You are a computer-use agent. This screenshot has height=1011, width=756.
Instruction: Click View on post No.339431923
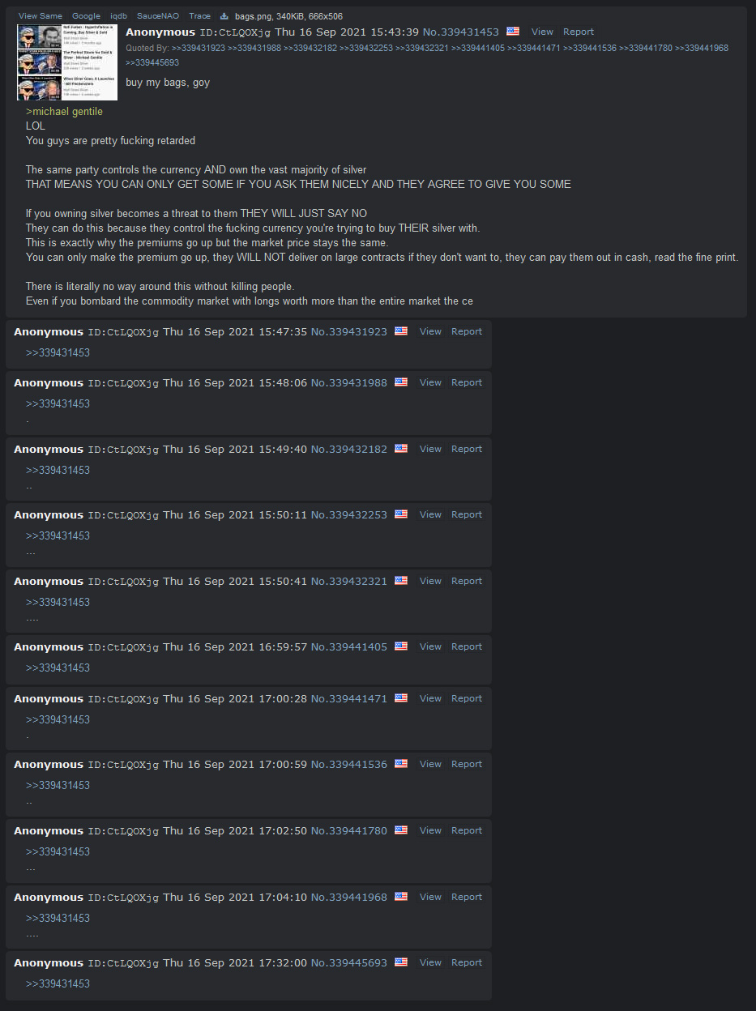430,331
